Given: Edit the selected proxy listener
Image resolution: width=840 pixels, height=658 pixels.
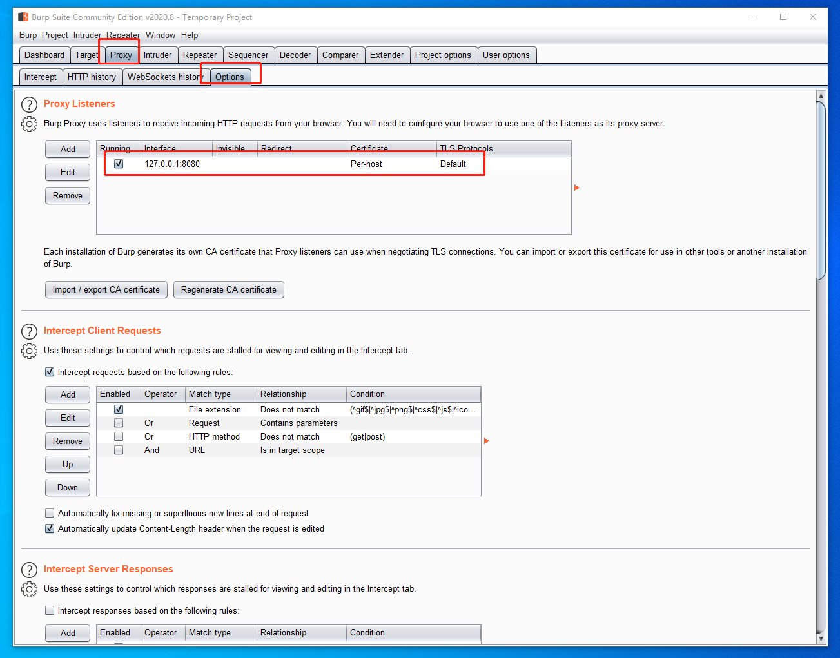Looking at the screenshot, I should [x=68, y=172].
